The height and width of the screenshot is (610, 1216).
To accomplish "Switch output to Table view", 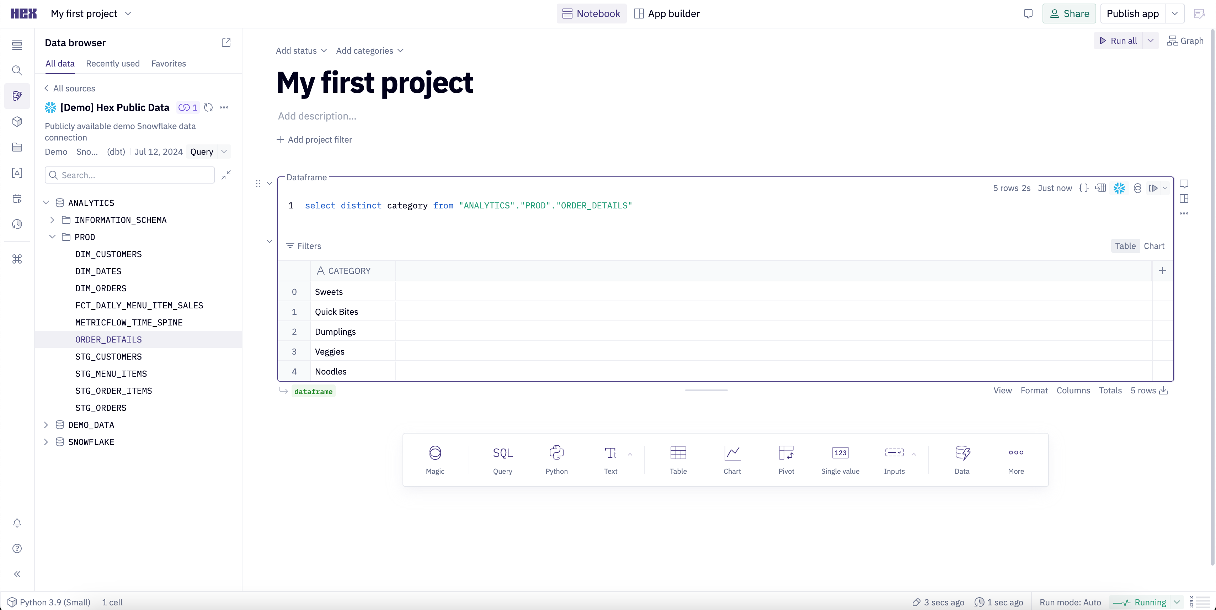I will point(1125,246).
